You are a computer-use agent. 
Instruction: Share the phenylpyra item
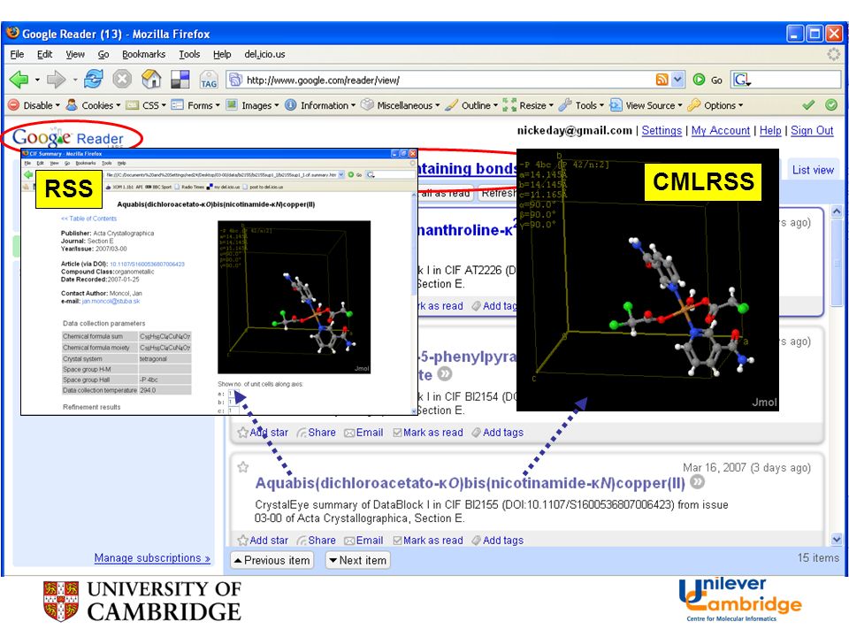(317, 433)
